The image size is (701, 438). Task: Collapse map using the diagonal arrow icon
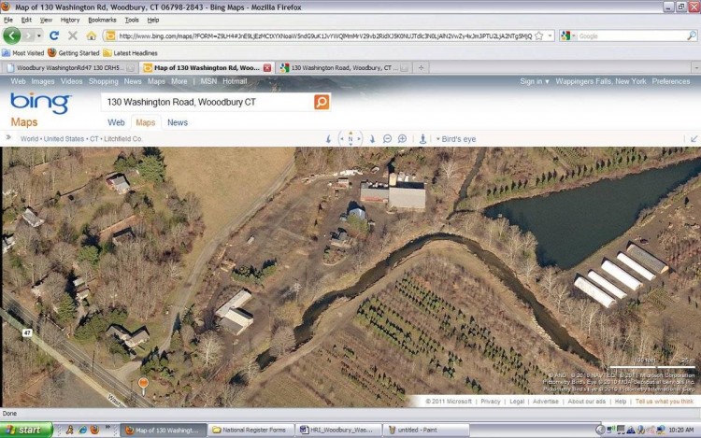tap(694, 139)
